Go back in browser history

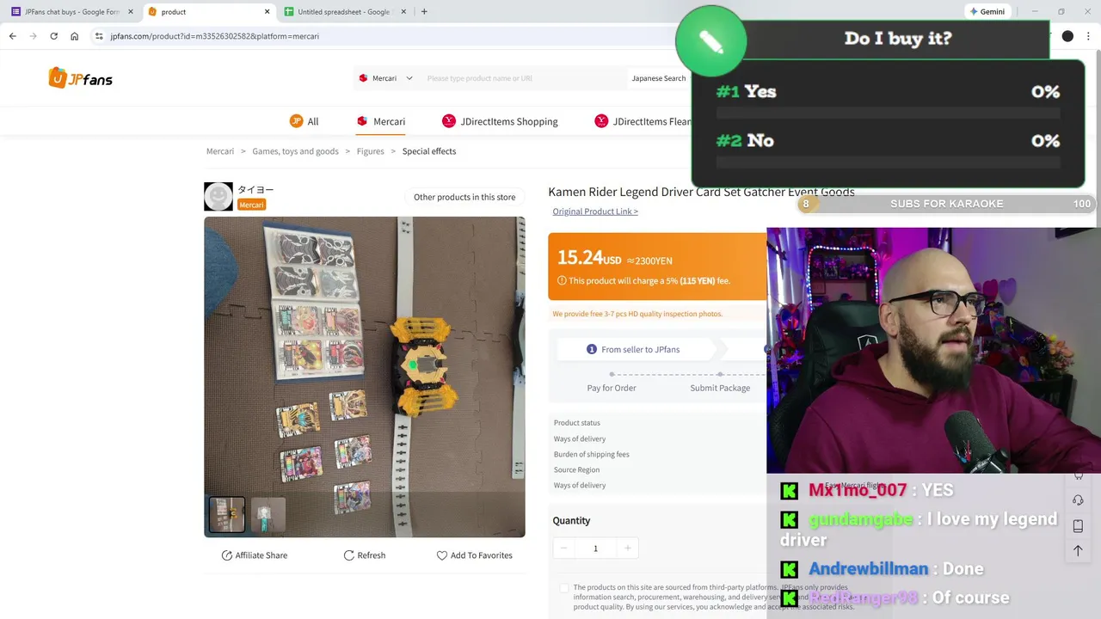12,36
